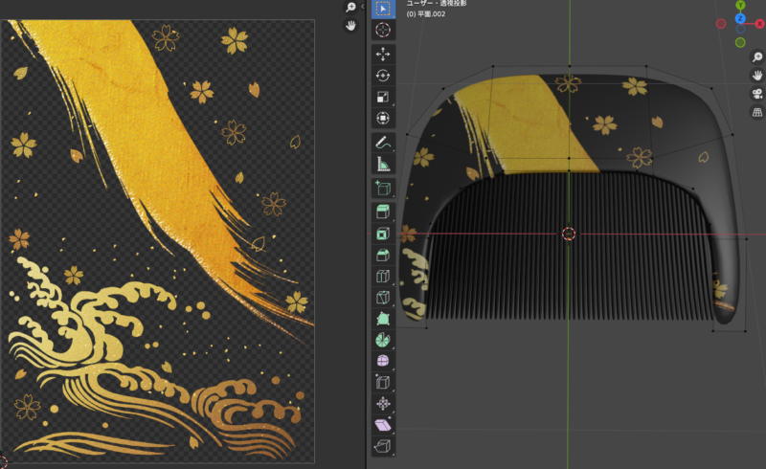Screen dimensions: 766x469
Task: Choose the Loop Cut tool
Action: click(383, 277)
